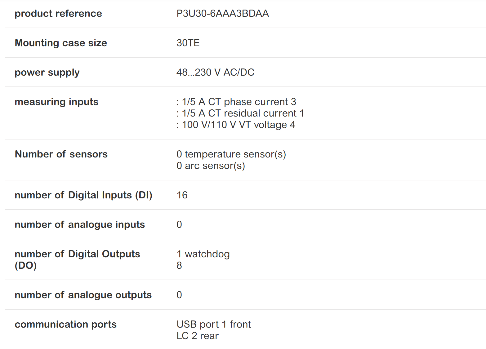Click the 100 V/110 V VT voltage line
This screenshot has width=486, height=349.
click(236, 125)
